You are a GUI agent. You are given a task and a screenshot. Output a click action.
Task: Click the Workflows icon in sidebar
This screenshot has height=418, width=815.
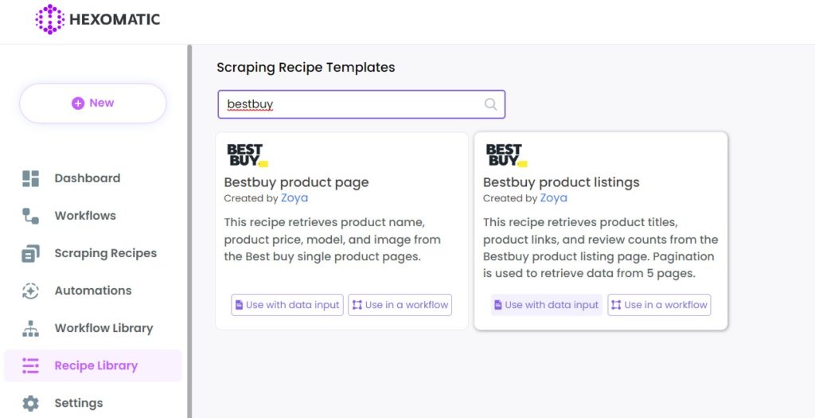tap(31, 216)
